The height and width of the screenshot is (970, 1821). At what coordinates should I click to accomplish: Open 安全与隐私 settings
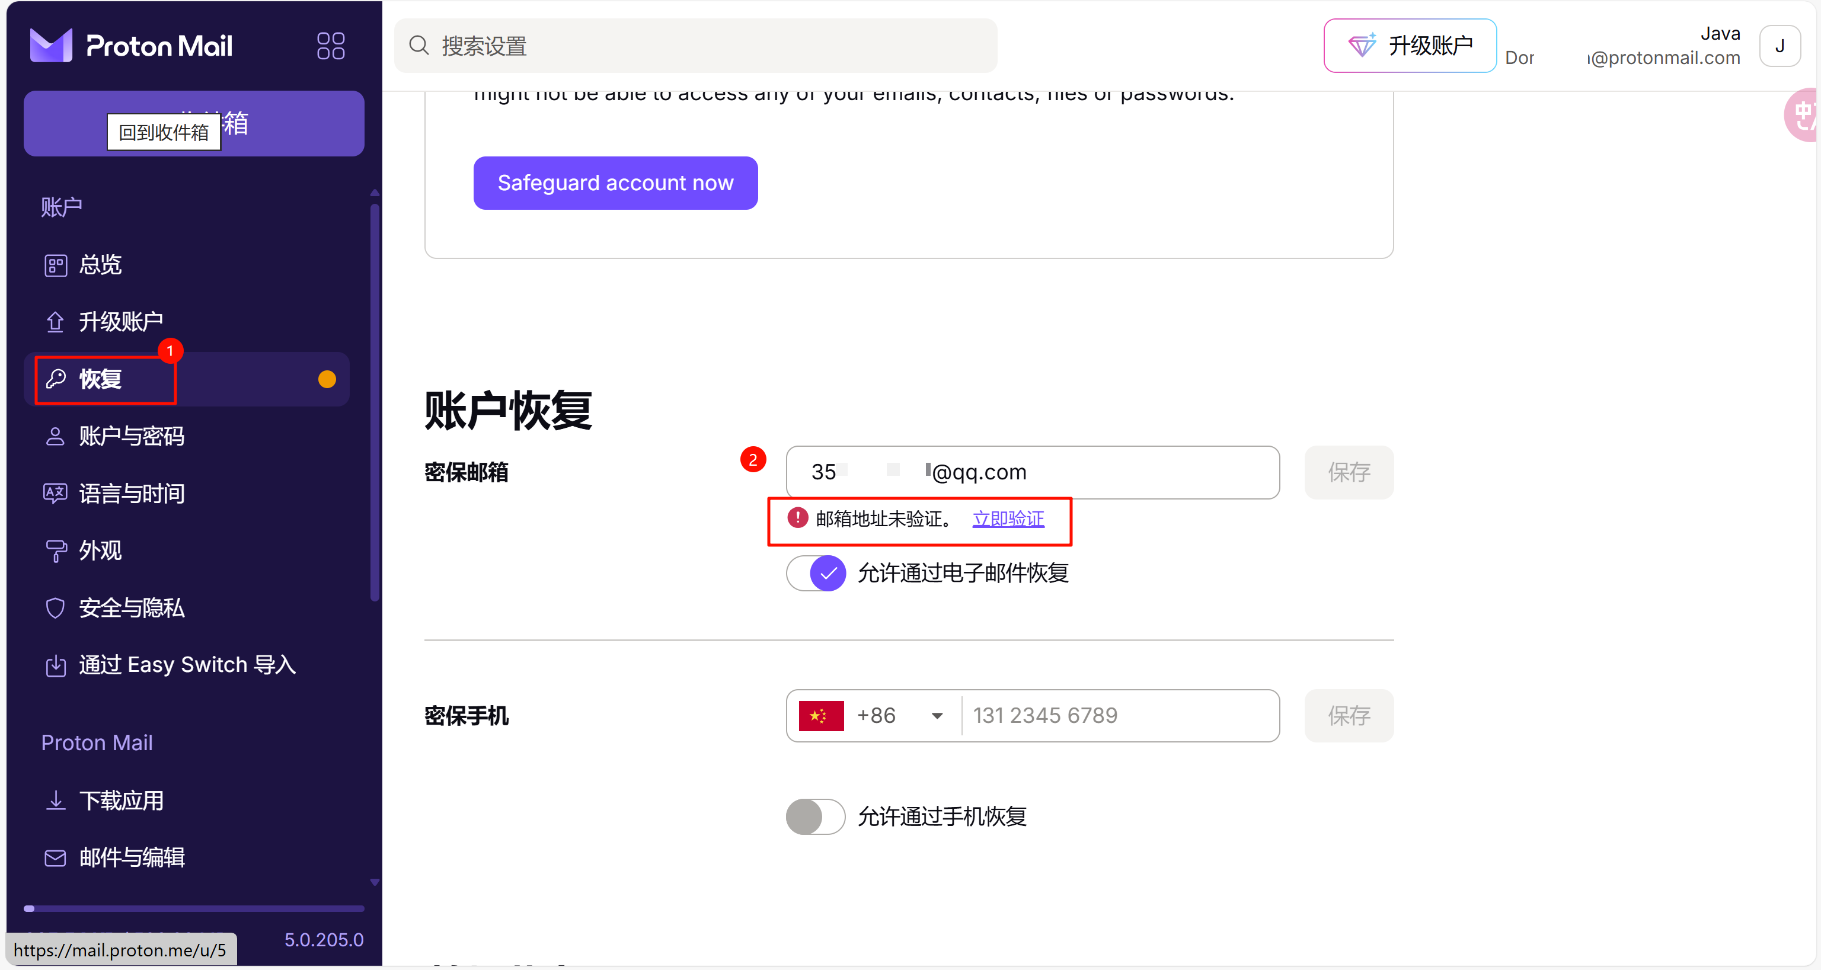[187, 607]
